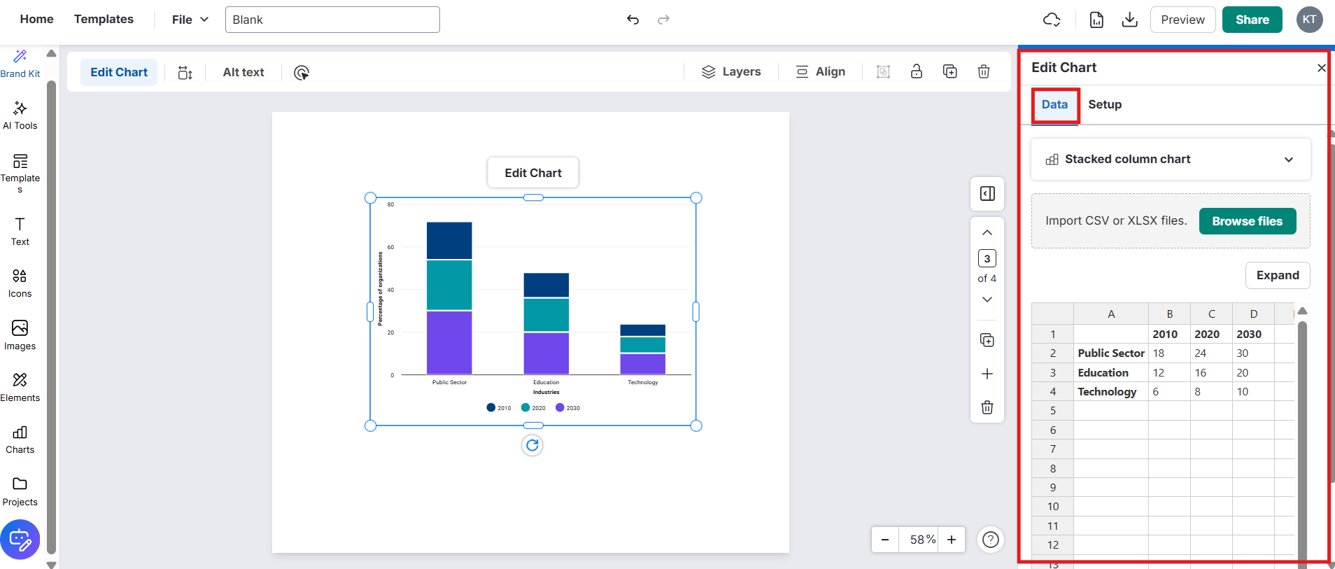The width and height of the screenshot is (1335, 569).
Task: Go to next page using down chevron
Action: [987, 300]
